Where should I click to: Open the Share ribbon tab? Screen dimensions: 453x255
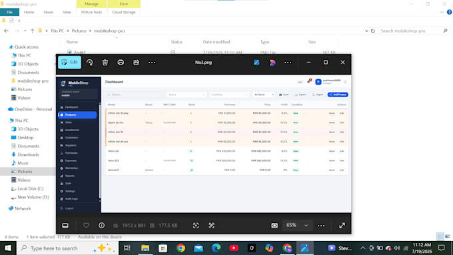click(x=48, y=12)
